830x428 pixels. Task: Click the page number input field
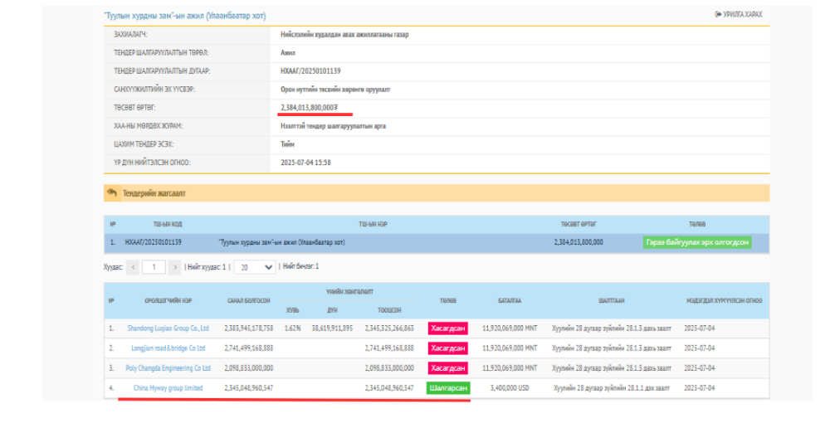coord(154,267)
